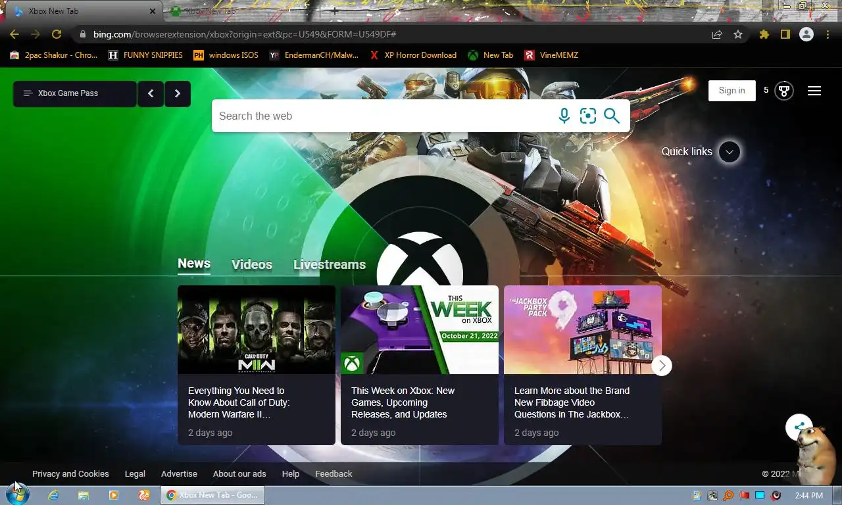
Task: View site info via the padlock icon
Action: pos(82,34)
